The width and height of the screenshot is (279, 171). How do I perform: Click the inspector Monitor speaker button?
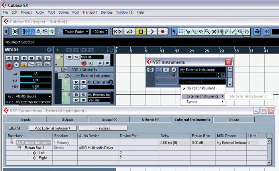pyautogui.click(x=17, y=65)
